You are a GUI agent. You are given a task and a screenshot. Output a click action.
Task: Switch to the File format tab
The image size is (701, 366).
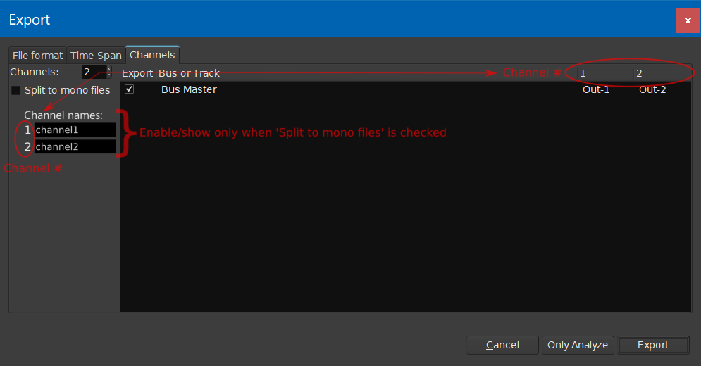pos(37,56)
